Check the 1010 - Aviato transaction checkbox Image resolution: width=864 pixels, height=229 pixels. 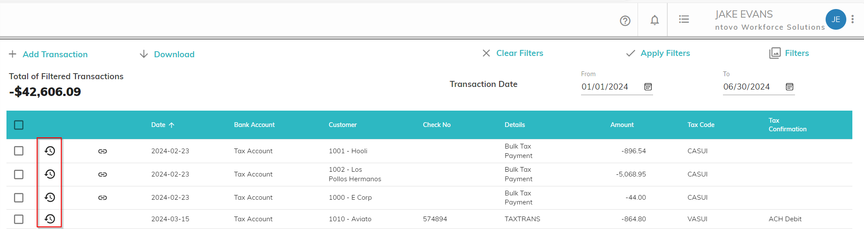click(19, 219)
